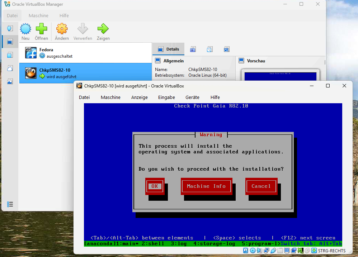Click the Neu toolbar icon in VirtualBox Manager

tap(25, 29)
